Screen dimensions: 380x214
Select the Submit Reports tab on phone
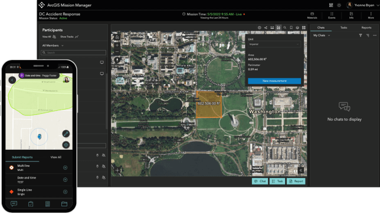click(x=22, y=157)
